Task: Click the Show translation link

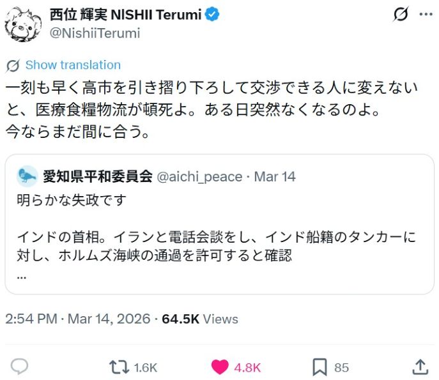Action: 73,65
